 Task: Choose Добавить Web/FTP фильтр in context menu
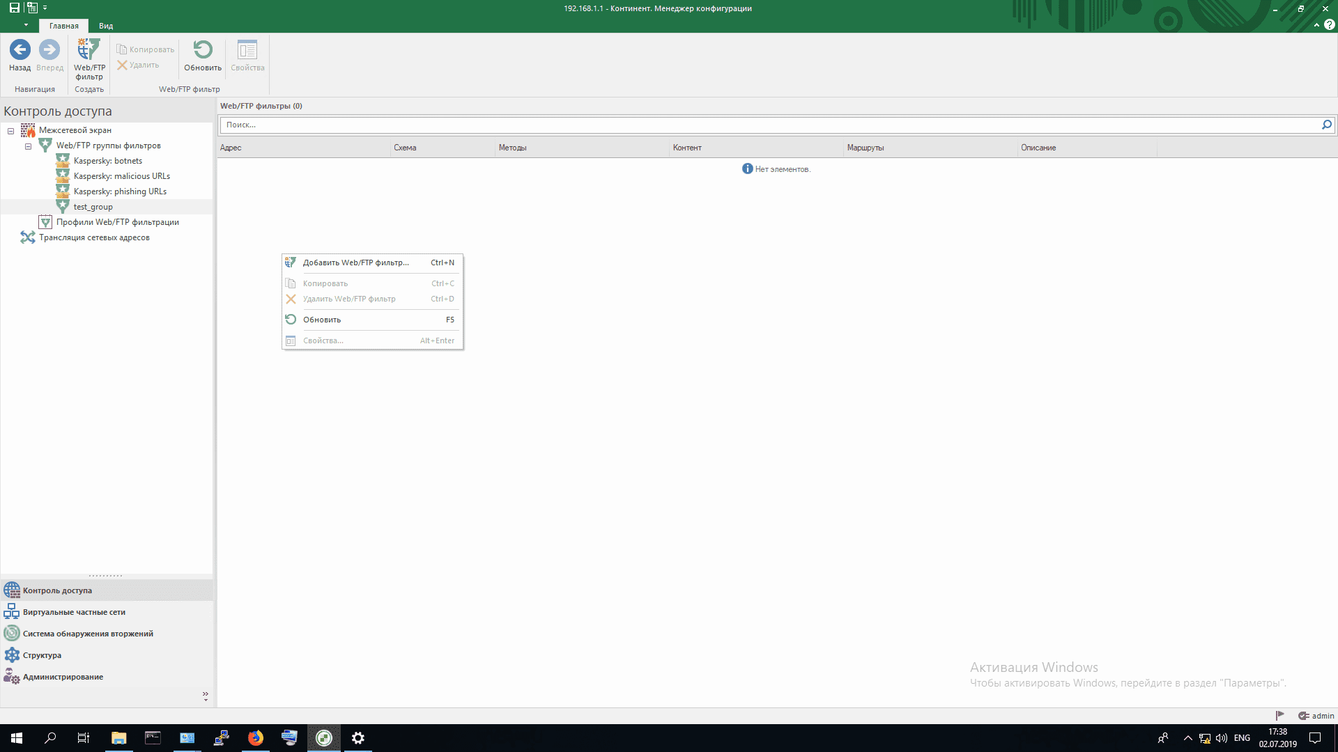click(355, 263)
